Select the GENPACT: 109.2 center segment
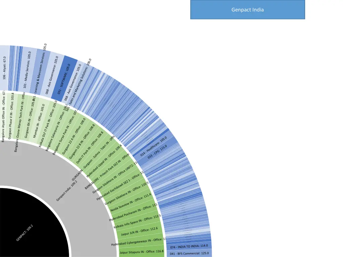Screen dimensions: 343x257 (25, 233)
